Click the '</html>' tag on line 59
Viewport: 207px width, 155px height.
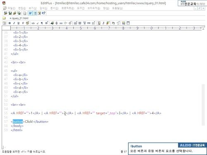(x=17, y=130)
